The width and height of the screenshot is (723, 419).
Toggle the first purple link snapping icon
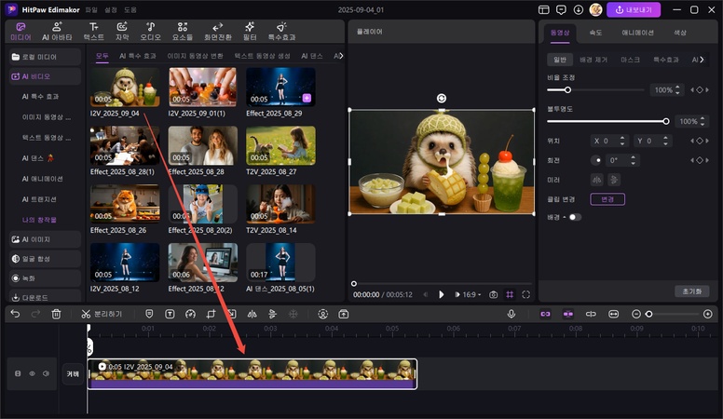(545, 314)
